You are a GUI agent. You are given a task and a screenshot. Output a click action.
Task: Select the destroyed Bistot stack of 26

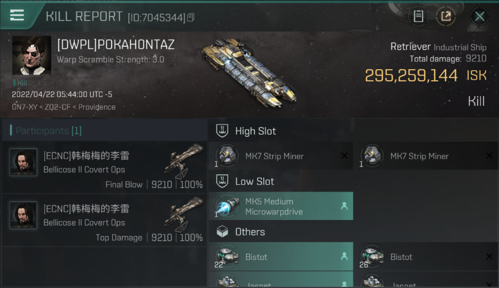(x=426, y=257)
